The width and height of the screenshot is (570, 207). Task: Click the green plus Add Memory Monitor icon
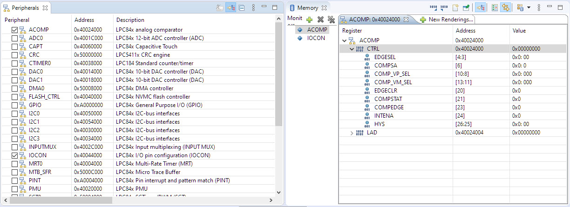coord(309,19)
